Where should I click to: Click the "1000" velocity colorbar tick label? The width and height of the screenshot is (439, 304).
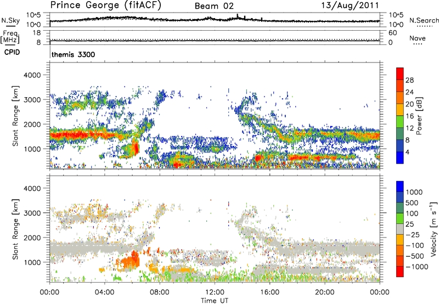point(414,192)
